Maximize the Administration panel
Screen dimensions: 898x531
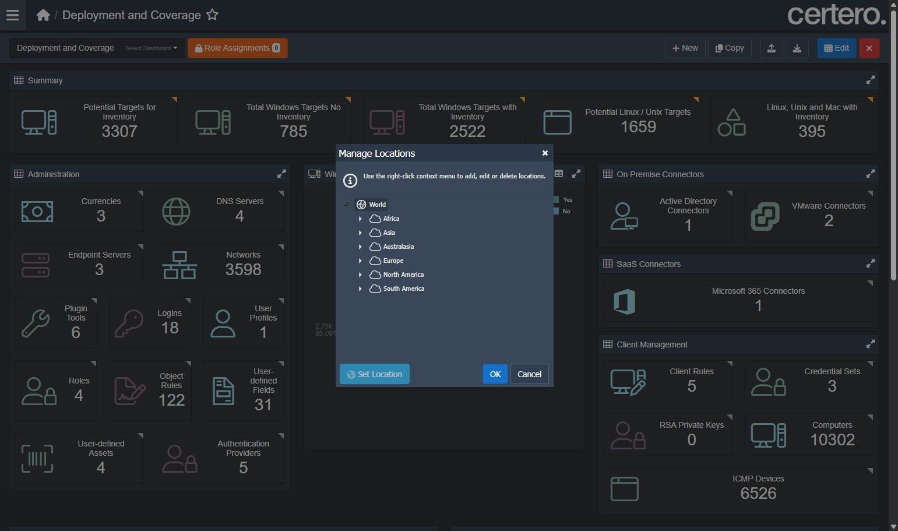[281, 174]
